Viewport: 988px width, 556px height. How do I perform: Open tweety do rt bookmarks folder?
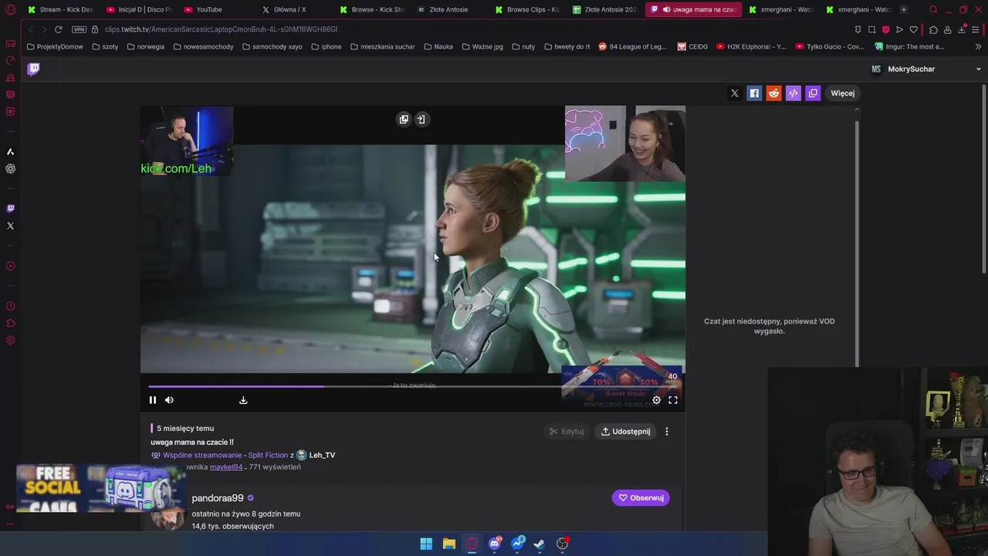click(x=567, y=46)
